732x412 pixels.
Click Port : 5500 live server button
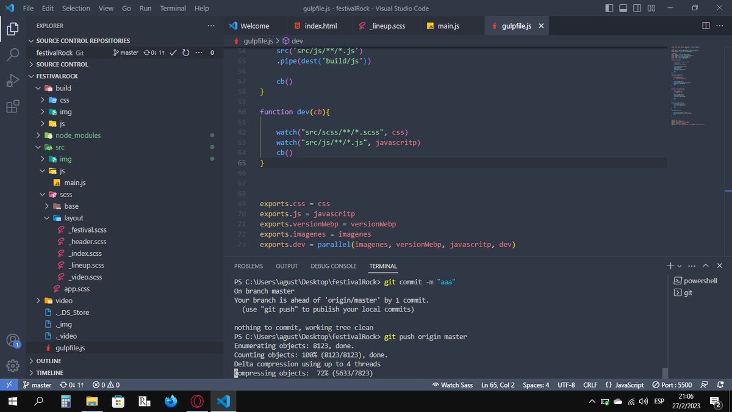[x=672, y=385]
